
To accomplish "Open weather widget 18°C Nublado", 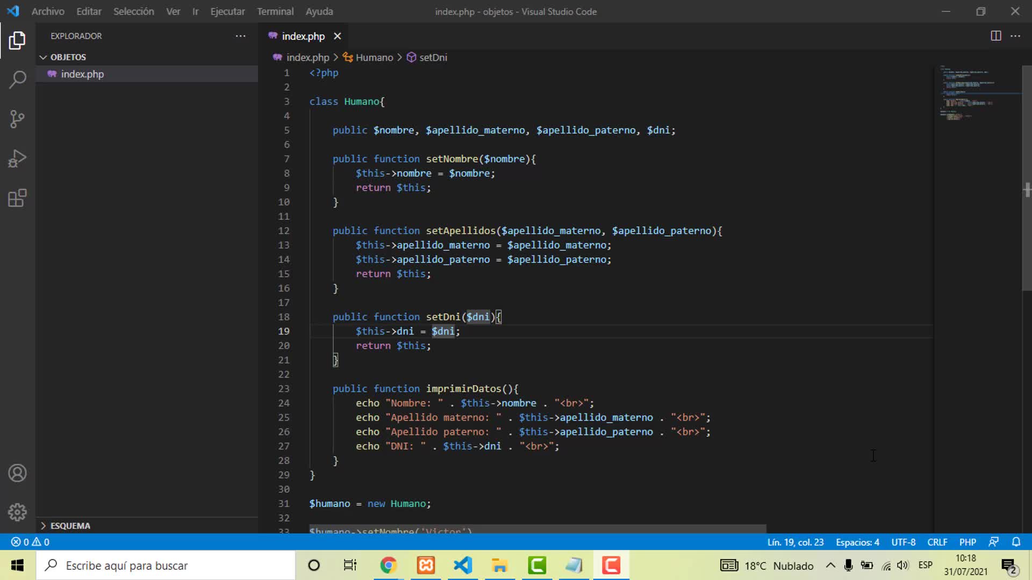I will pos(767,565).
